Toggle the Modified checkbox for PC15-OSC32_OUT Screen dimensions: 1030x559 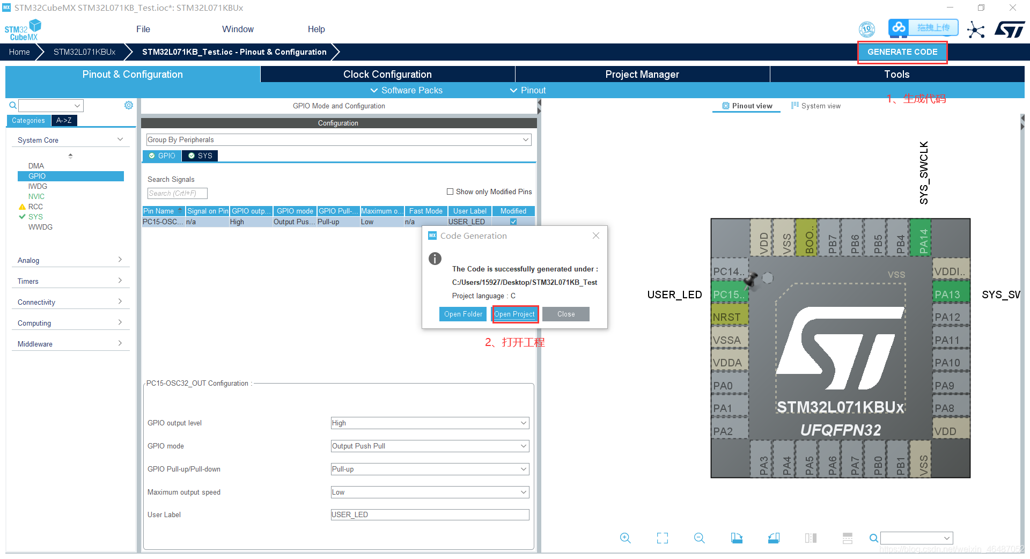(x=513, y=222)
